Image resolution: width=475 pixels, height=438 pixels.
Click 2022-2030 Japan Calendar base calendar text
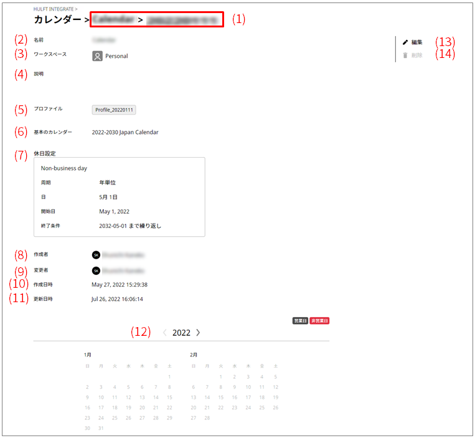tap(125, 132)
